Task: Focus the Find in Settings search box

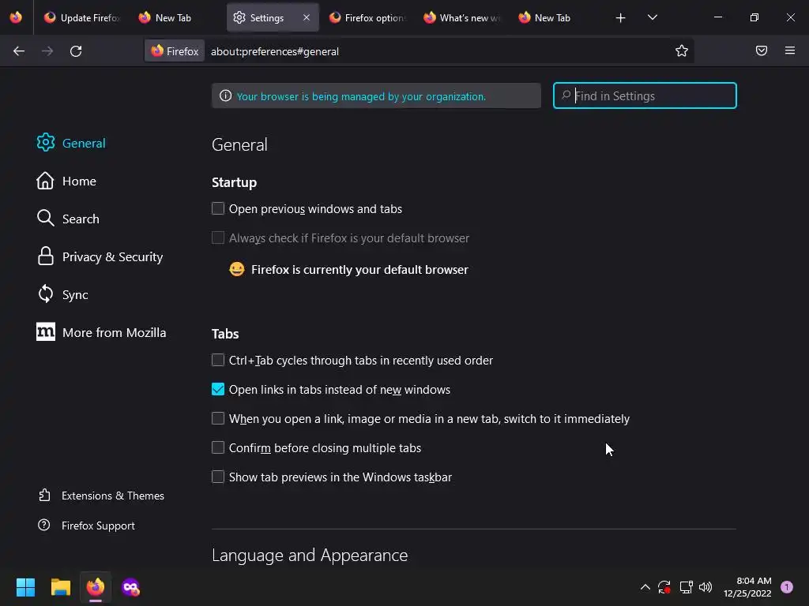Action: (x=645, y=95)
